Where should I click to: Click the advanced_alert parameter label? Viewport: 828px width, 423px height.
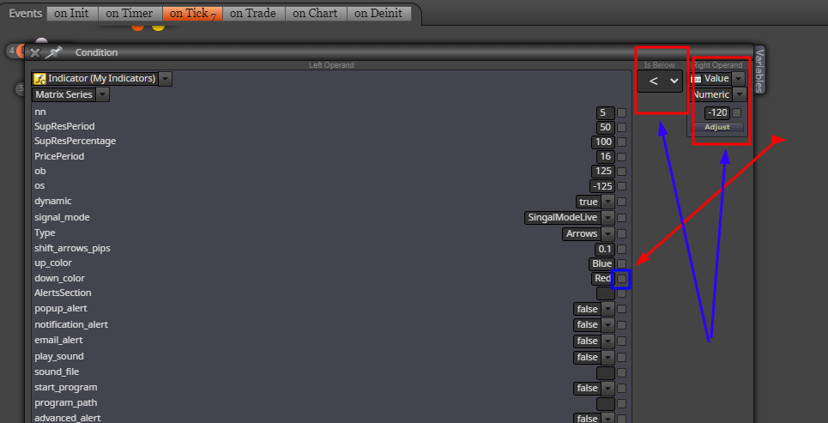coord(68,418)
